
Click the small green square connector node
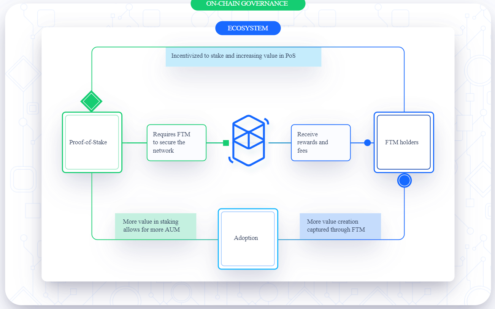tap(226, 143)
